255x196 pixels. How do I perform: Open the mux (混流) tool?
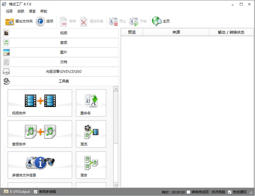tap(91, 134)
